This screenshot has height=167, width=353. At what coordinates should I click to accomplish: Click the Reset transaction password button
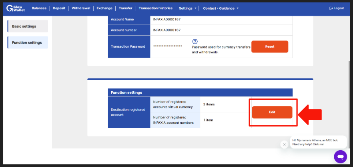(x=270, y=46)
